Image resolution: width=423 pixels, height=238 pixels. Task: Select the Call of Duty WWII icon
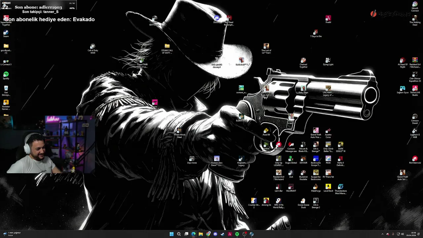click(x=93, y=48)
